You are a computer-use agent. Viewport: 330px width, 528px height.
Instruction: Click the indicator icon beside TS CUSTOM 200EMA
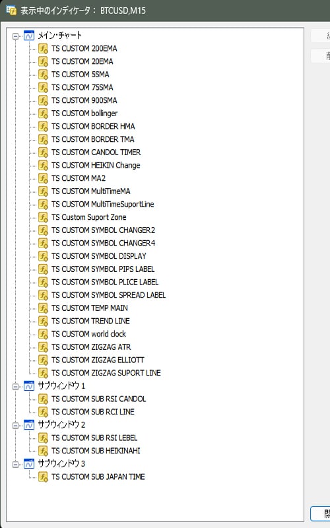point(43,48)
